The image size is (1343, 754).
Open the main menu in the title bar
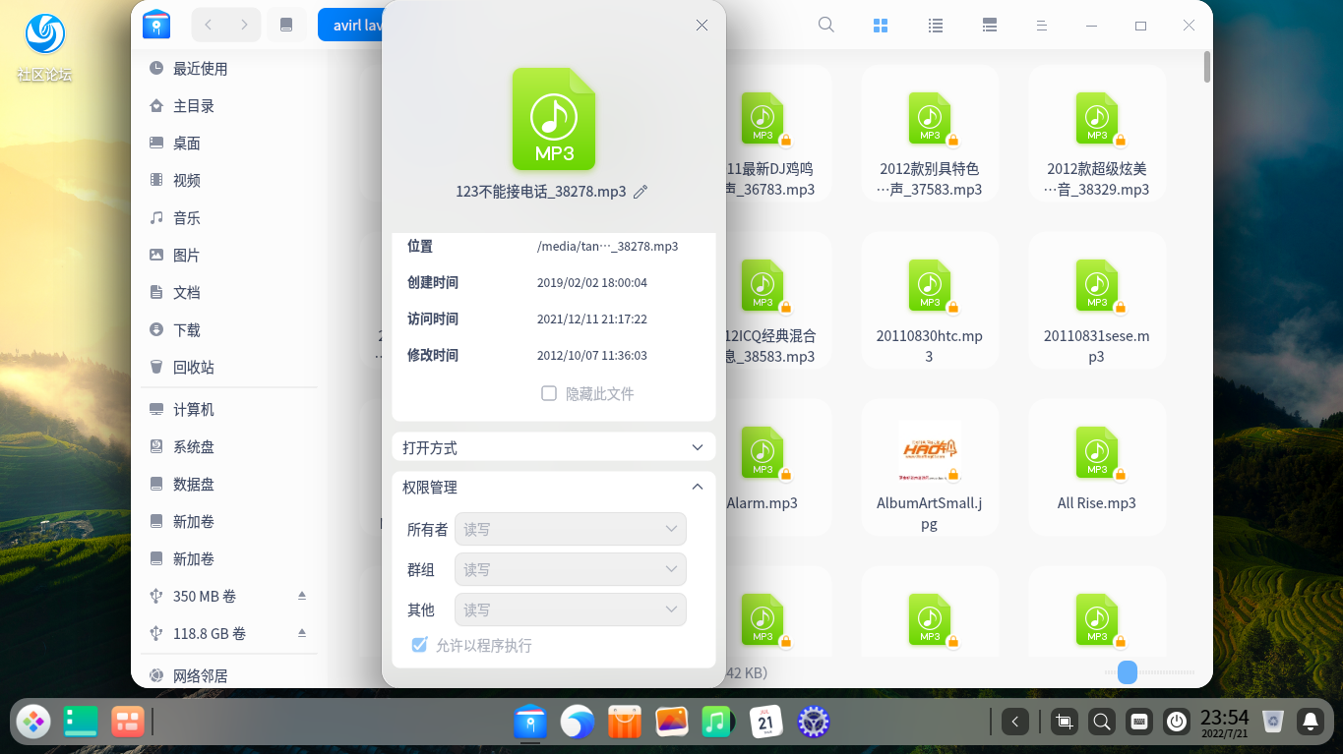pyautogui.click(x=1041, y=25)
